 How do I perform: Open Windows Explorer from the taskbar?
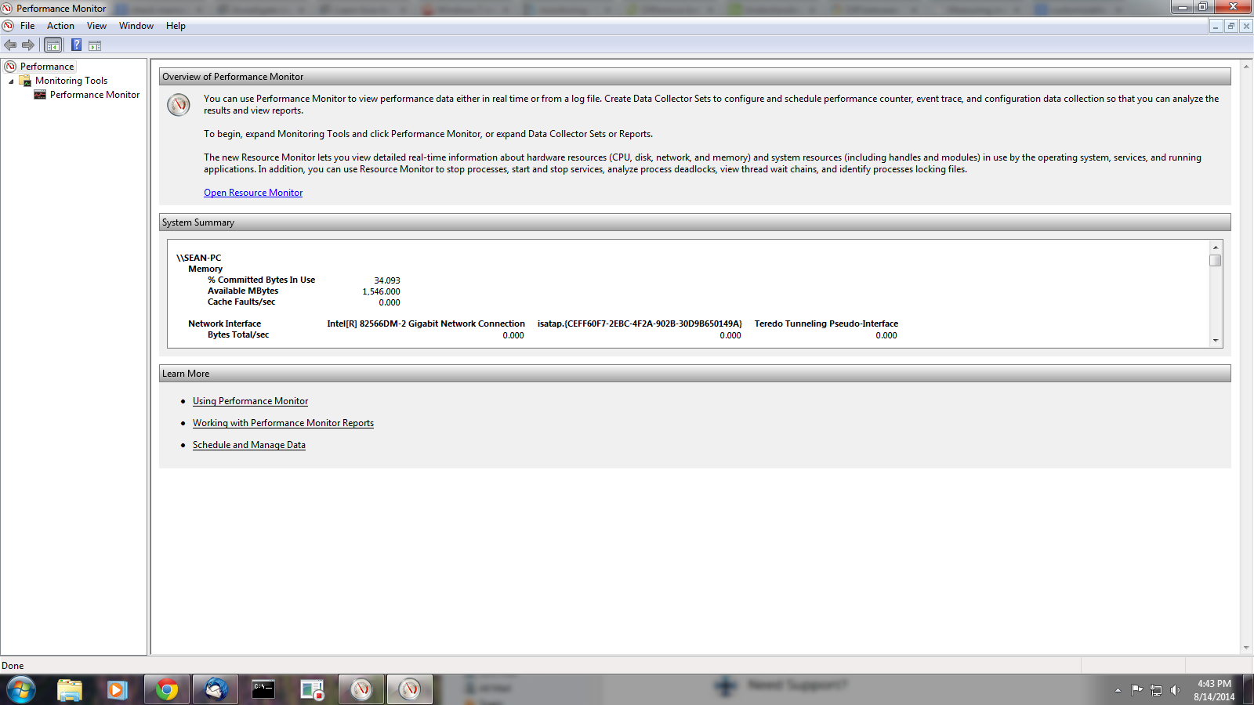(x=70, y=690)
